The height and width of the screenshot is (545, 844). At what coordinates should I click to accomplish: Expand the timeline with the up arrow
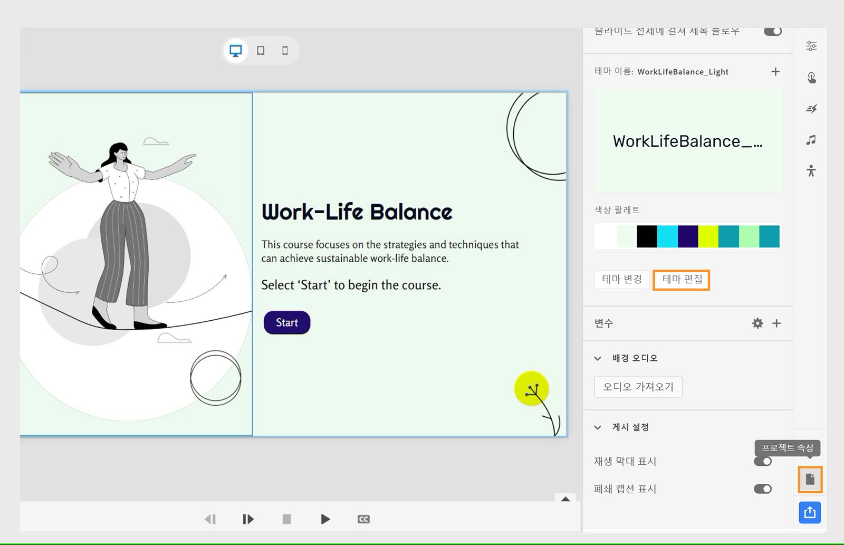click(x=565, y=499)
